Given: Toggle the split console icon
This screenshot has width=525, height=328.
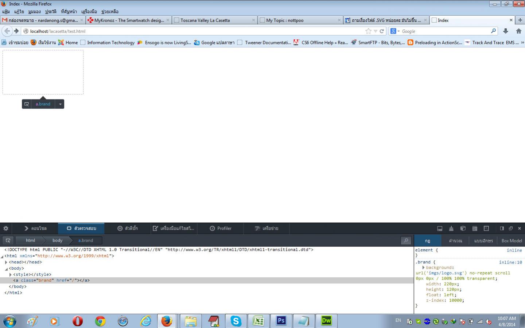Looking at the screenshot, I should [x=440, y=229].
